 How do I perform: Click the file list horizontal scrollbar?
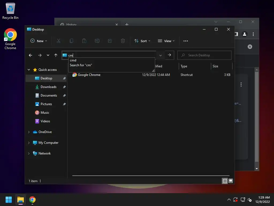click(151, 175)
